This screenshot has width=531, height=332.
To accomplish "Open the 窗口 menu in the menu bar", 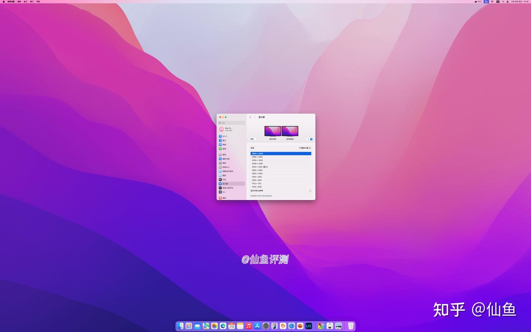I will pyautogui.click(x=32, y=1).
